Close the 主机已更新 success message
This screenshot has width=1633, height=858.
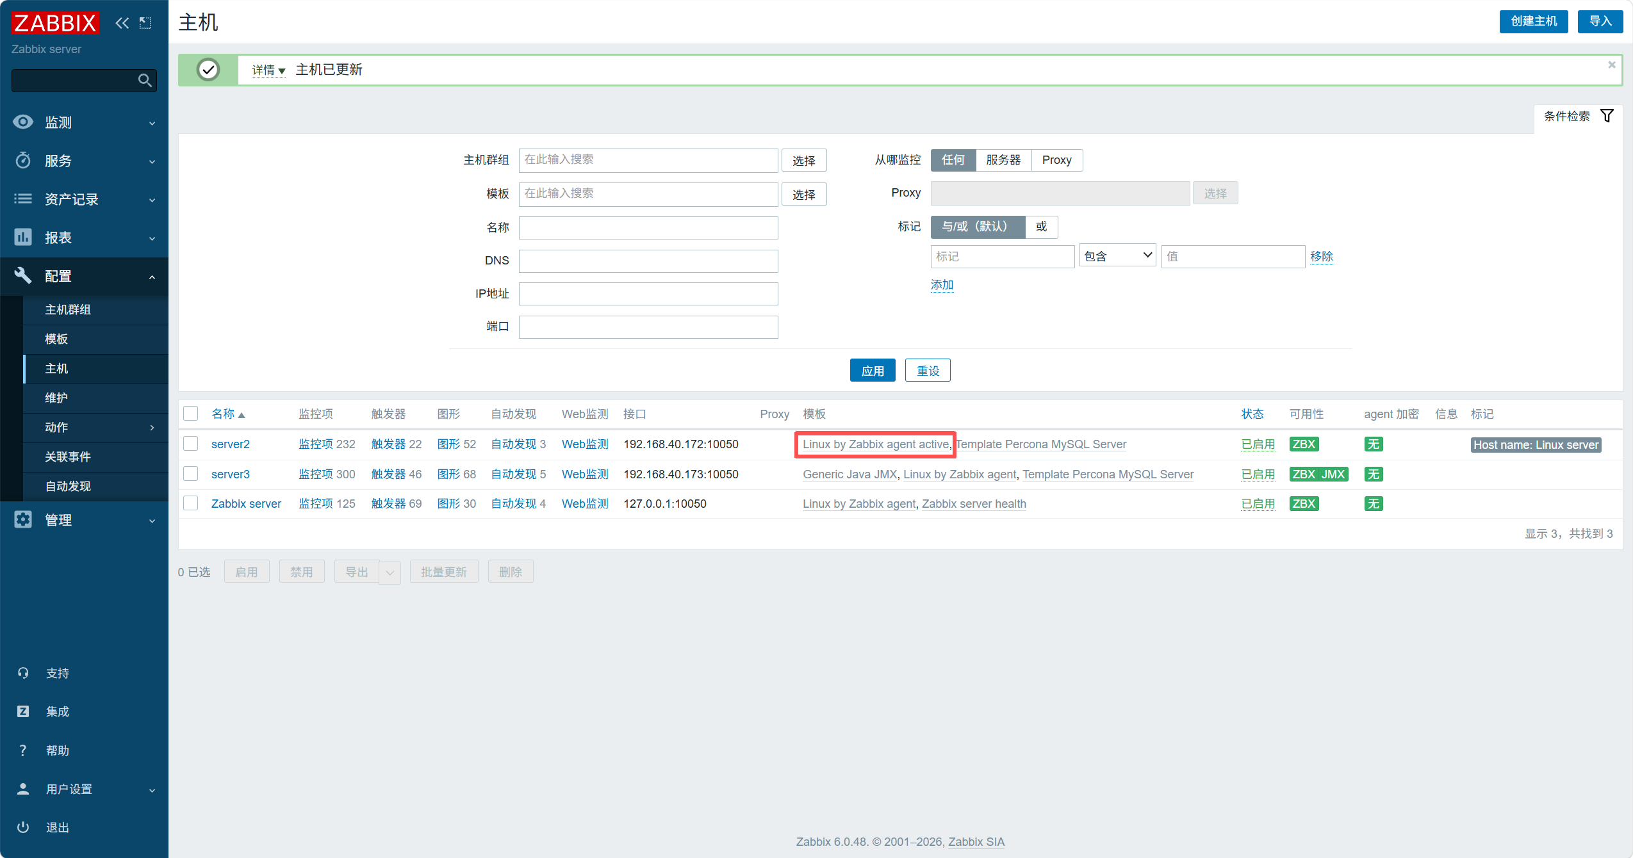(x=1612, y=65)
